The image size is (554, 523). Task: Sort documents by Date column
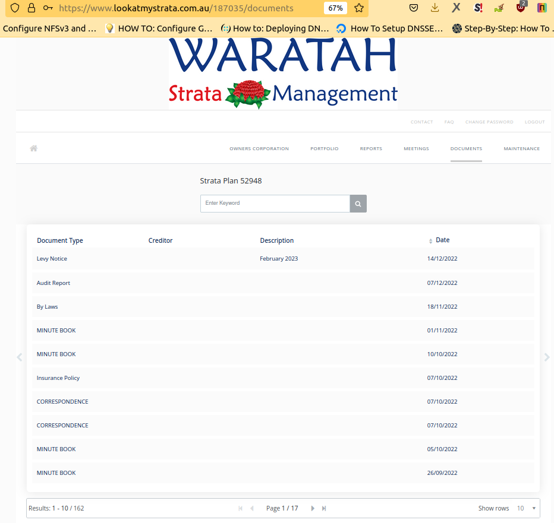442,240
